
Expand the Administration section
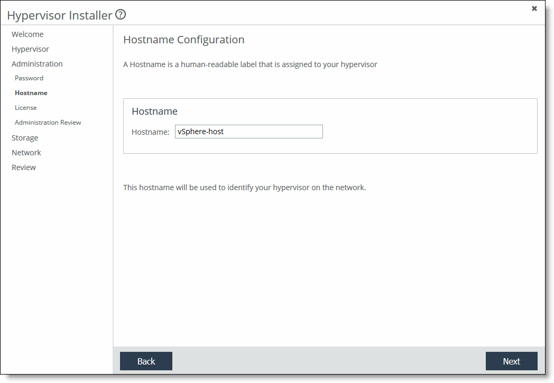click(x=37, y=64)
